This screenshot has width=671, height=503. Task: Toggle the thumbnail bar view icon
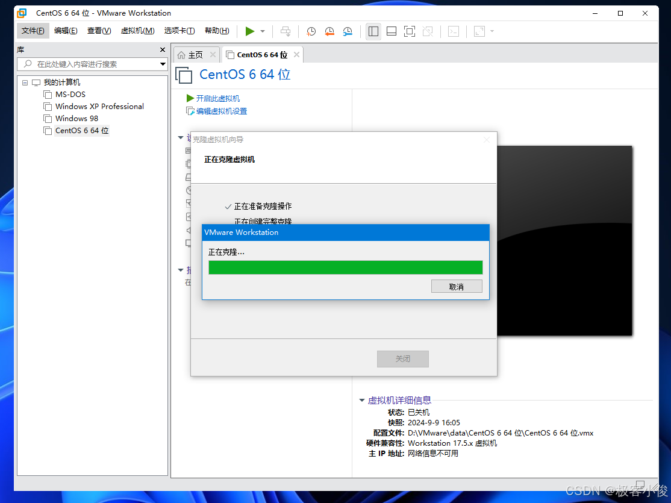(391, 31)
